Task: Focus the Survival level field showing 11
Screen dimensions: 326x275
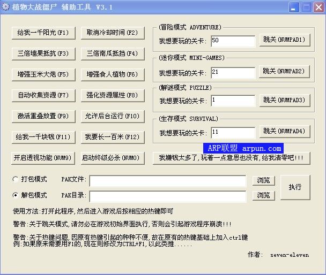Action: 233,133
